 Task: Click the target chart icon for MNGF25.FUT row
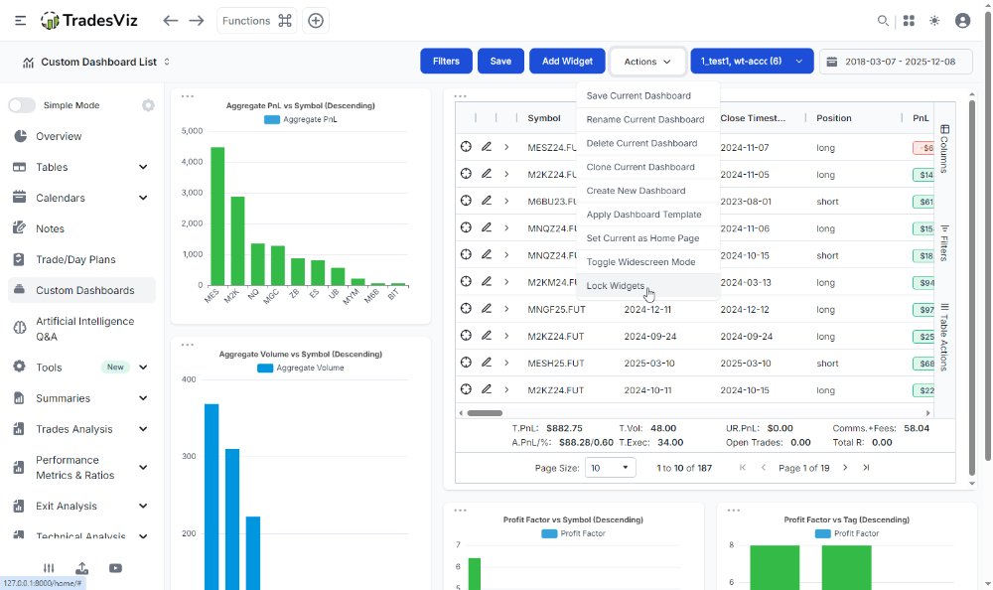466,309
